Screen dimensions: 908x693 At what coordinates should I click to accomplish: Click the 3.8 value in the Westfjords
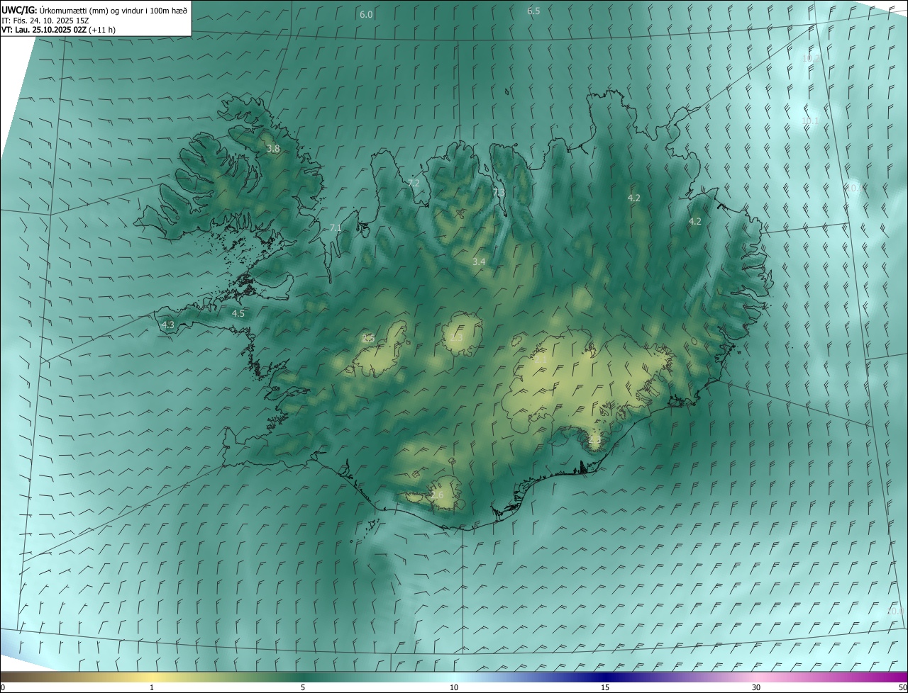pyautogui.click(x=273, y=149)
